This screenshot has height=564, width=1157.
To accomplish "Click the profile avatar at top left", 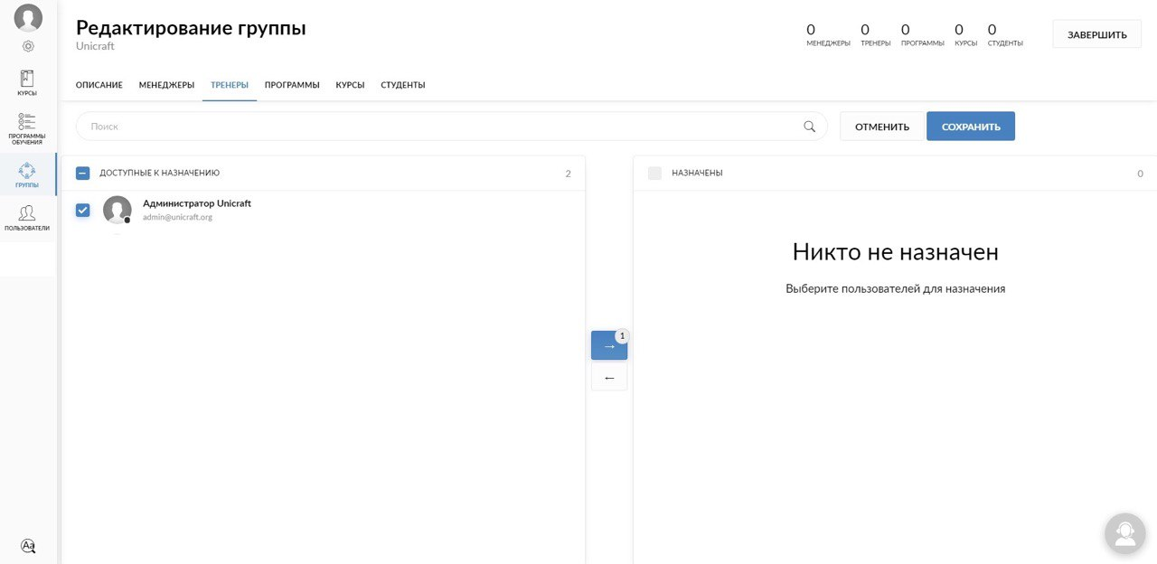I will point(28,18).
